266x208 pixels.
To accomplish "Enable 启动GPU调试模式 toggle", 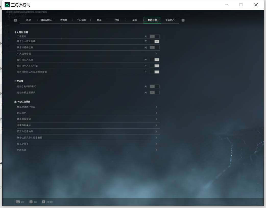I will coord(154,87).
